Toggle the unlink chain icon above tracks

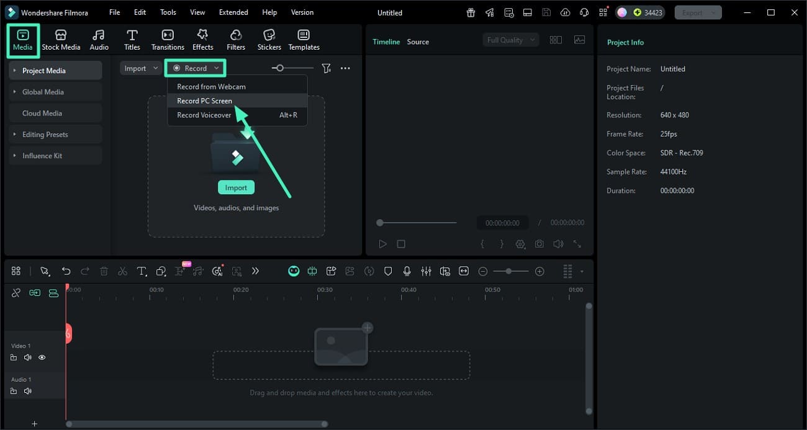[x=16, y=293]
